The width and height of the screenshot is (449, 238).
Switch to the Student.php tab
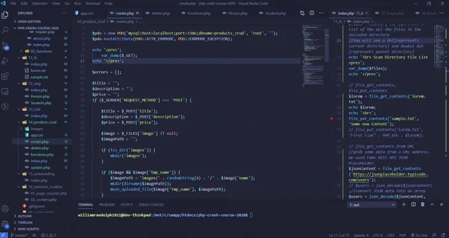tap(275, 13)
